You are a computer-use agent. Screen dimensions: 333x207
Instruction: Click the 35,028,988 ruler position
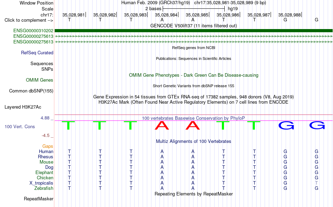point(289,15)
